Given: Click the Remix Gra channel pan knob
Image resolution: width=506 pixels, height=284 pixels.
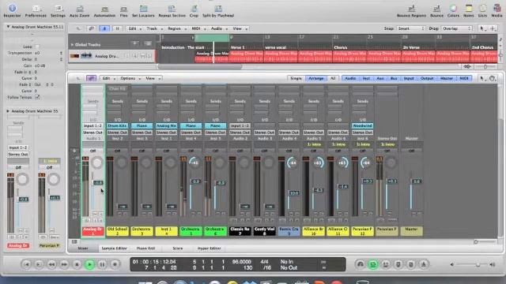Looking at the screenshot, I should click(x=293, y=163).
